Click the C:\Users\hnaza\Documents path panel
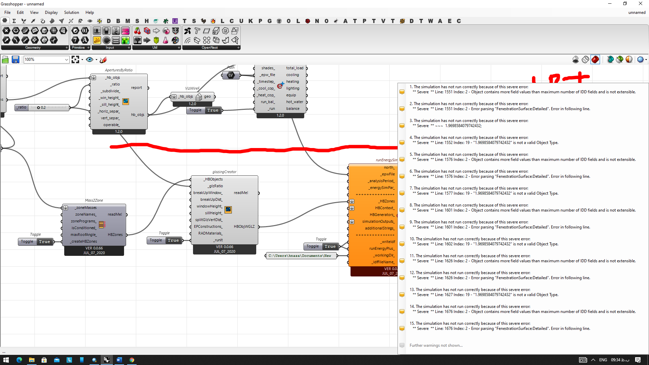Image resolution: width=649 pixels, height=365 pixels. (301, 256)
